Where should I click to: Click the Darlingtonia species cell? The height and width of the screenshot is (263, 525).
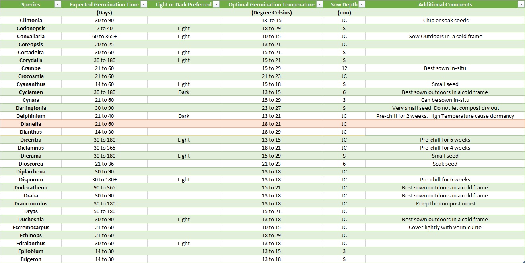[x=31, y=108]
